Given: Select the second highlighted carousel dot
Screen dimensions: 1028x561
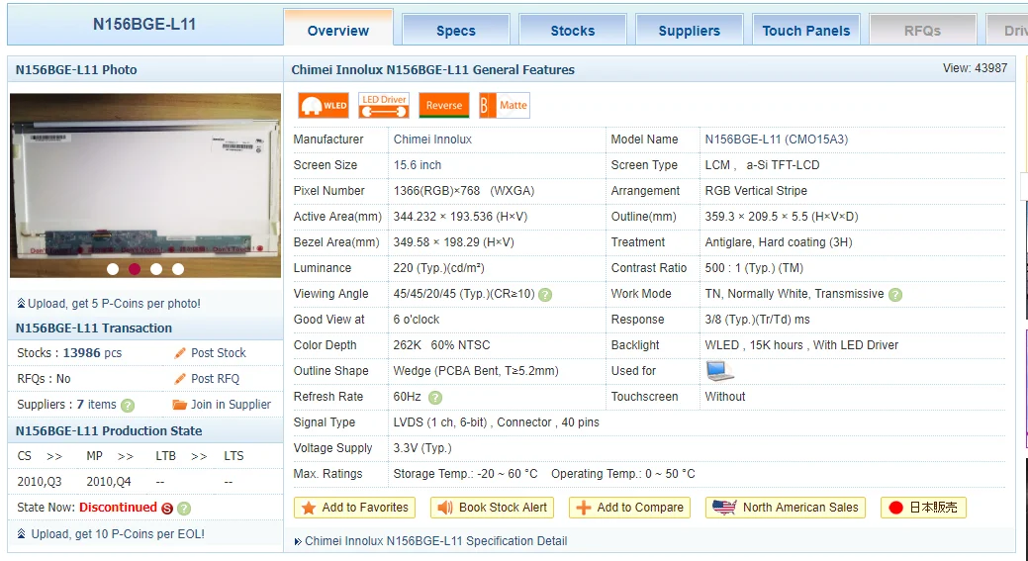Looking at the screenshot, I should point(135,269).
